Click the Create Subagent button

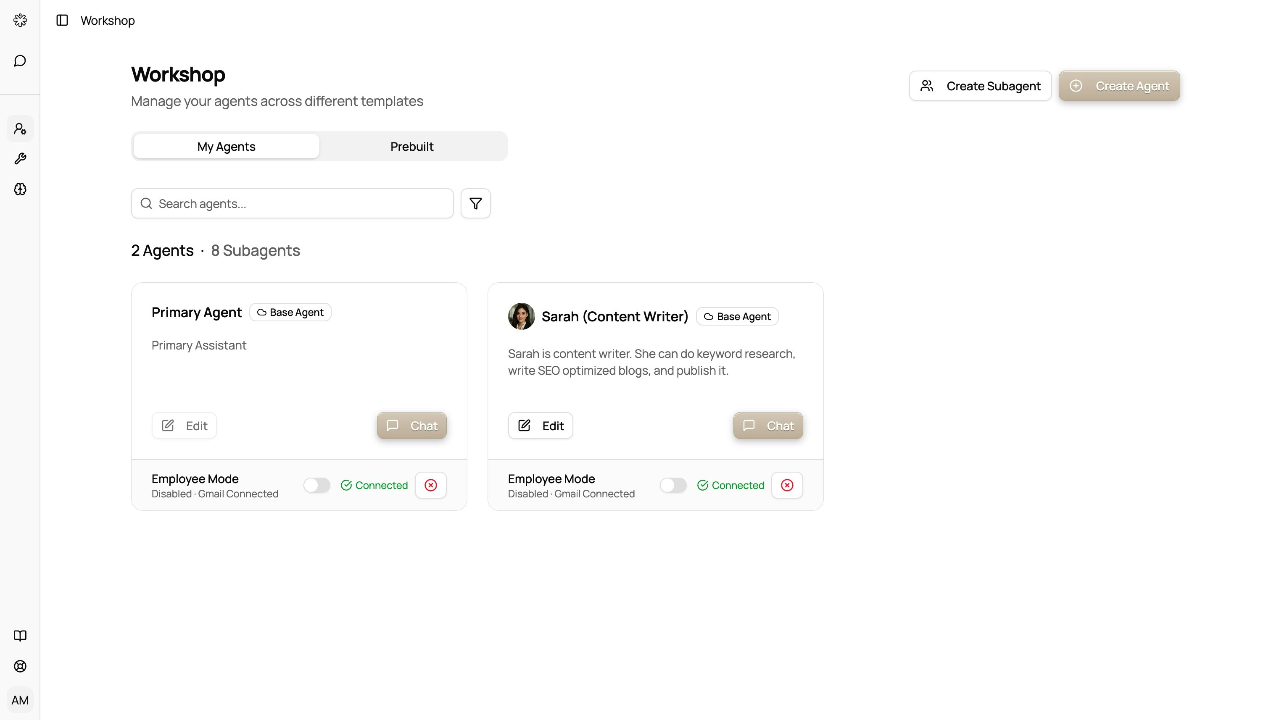coord(980,86)
